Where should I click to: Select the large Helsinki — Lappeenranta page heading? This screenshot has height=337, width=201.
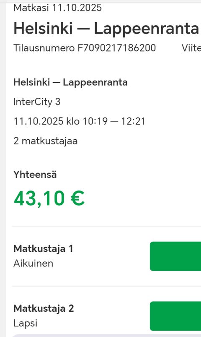tap(106, 29)
